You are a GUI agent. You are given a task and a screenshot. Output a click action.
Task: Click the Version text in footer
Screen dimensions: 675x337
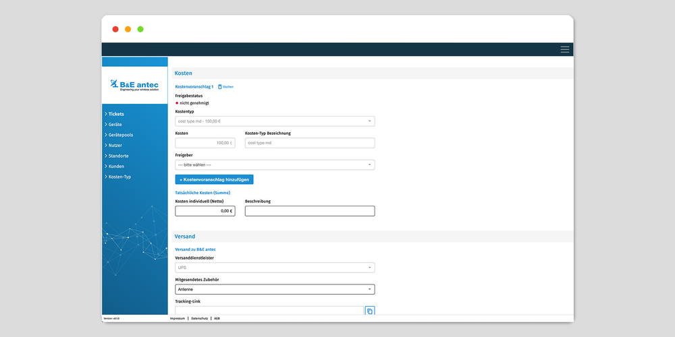[x=111, y=319]
